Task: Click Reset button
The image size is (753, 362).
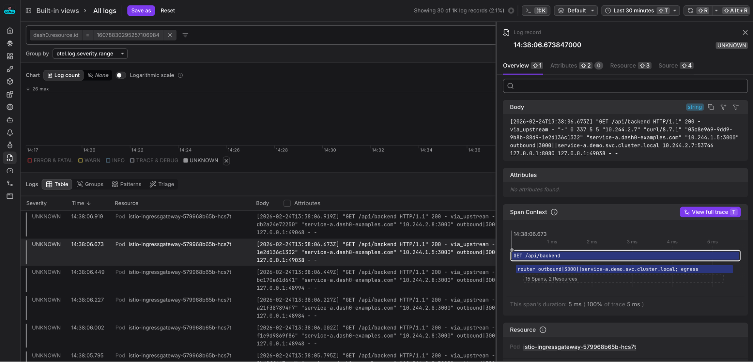Action: click(168, 11)
